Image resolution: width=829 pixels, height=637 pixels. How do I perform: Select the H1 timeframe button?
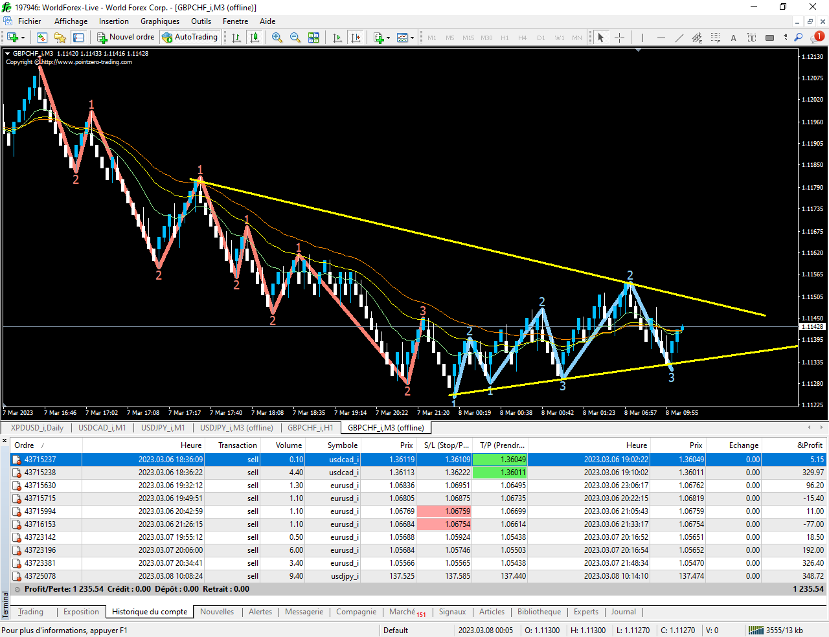coord(505,38)
